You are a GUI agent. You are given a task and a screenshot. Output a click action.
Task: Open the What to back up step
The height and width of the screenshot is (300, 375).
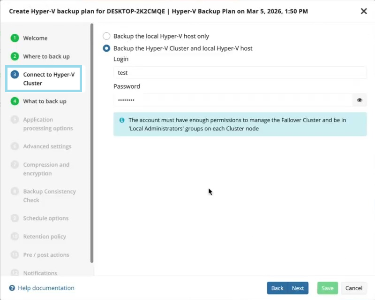[45, 101]
